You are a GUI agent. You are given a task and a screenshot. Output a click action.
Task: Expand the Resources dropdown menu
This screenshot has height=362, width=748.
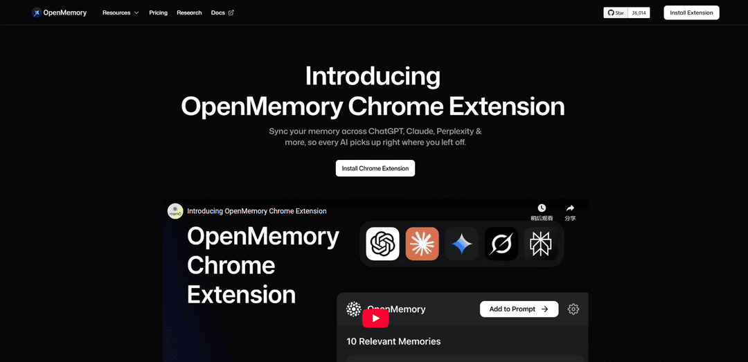tap(121, 13)
